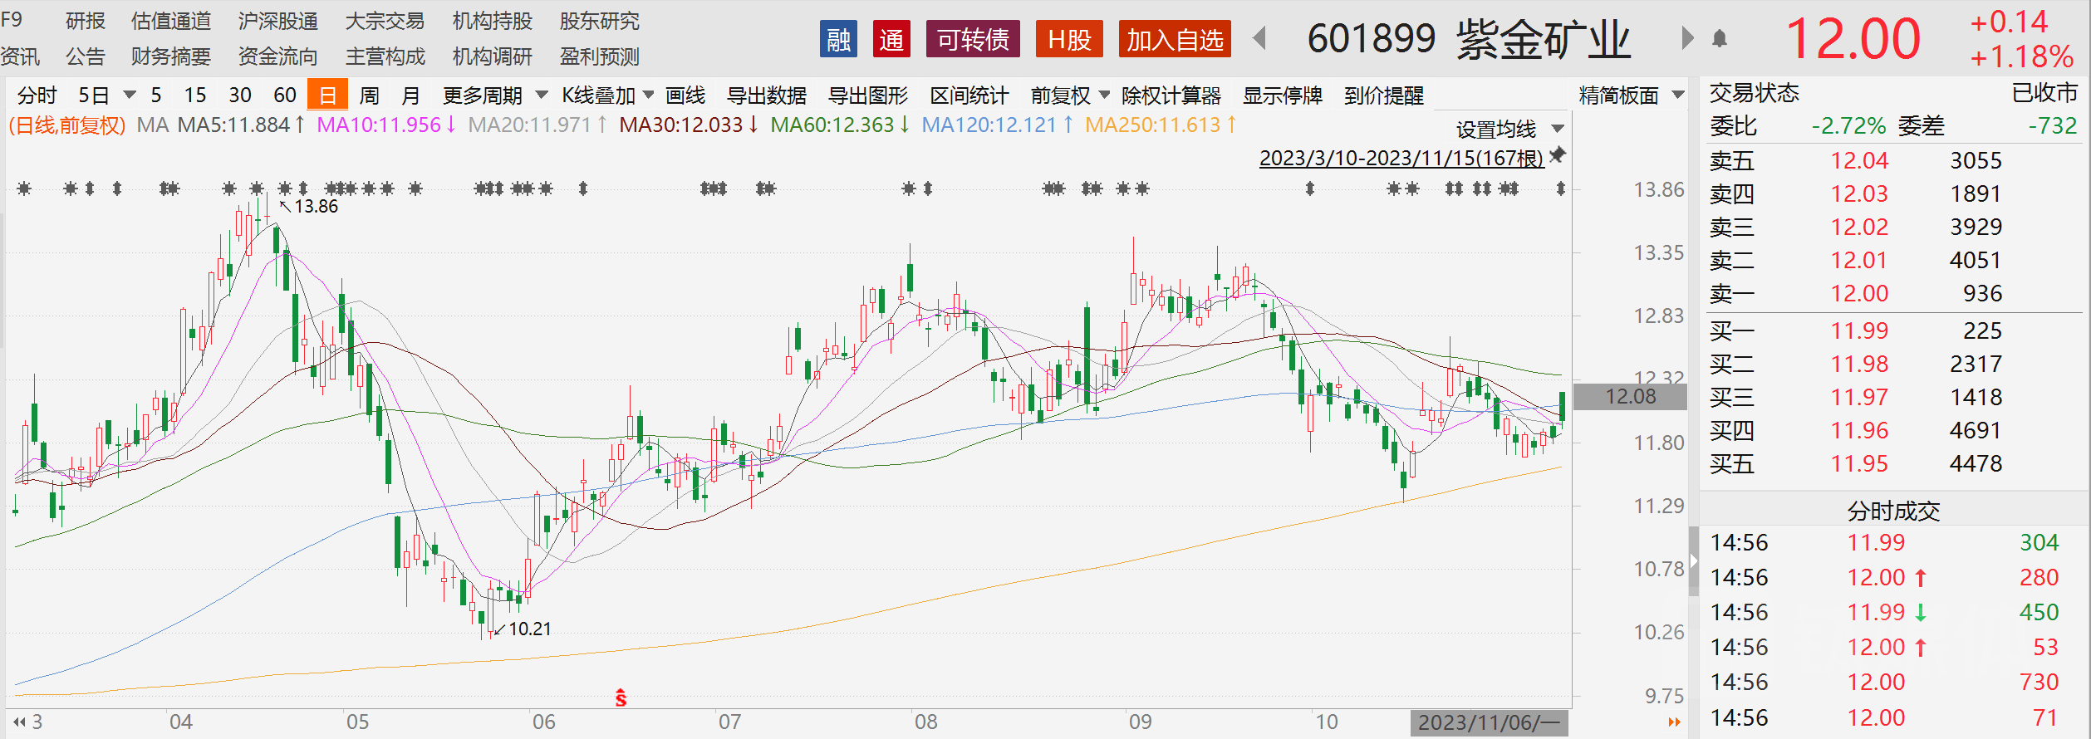The height and width of the screenshot is (739, 2091).
Task: Click the blue 融 margin trading badge
Action: coord(838,40)
